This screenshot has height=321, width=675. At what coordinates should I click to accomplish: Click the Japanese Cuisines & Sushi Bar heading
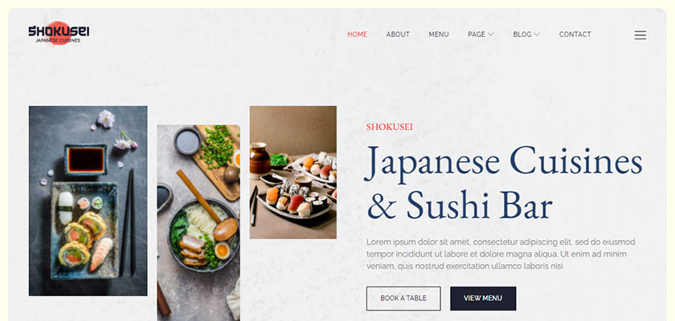coord(504,184)
